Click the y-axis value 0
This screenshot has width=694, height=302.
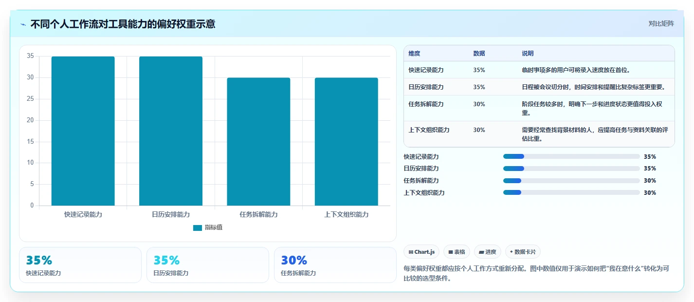tap(32, 206)
